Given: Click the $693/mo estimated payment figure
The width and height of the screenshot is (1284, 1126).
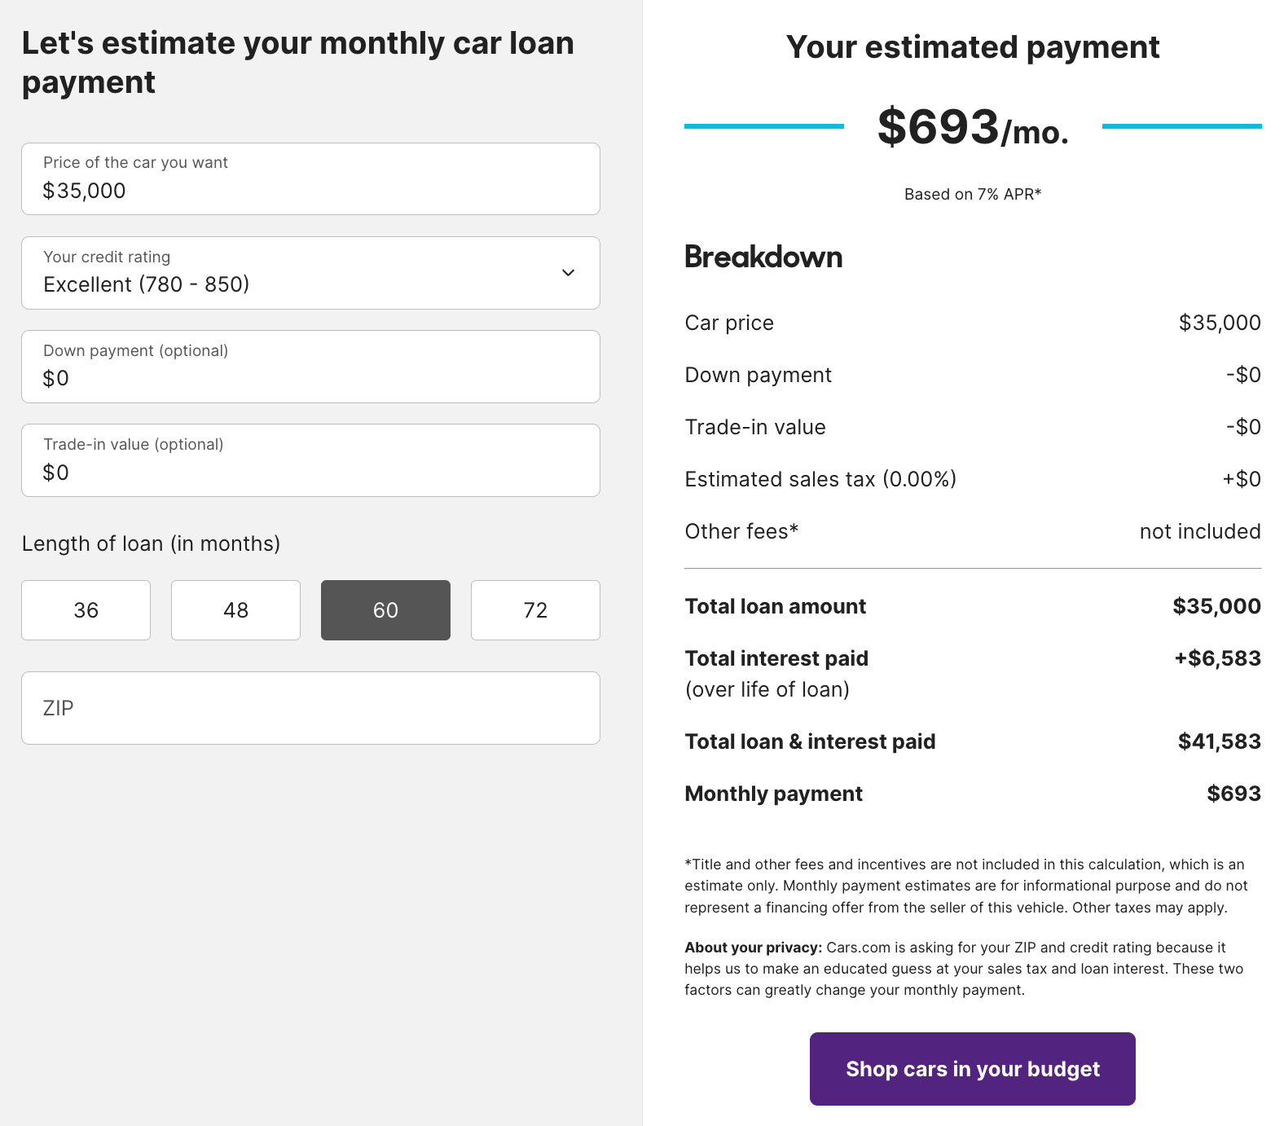Looking at the screenshot, I should point(972,127).
